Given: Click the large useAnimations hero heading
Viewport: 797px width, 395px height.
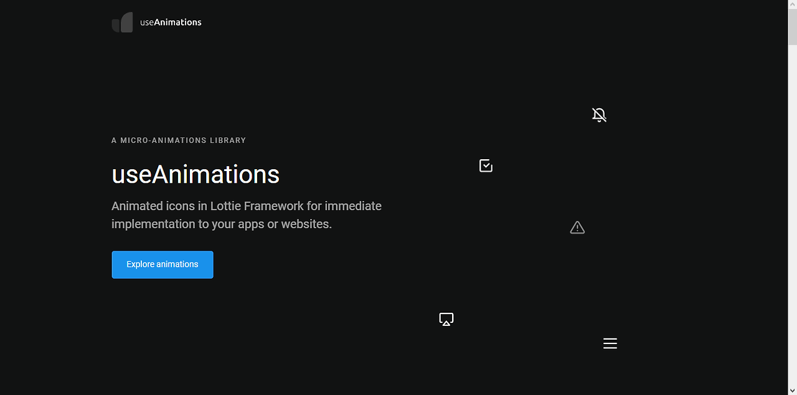Looking at the screenshot, I should [196, 174].
